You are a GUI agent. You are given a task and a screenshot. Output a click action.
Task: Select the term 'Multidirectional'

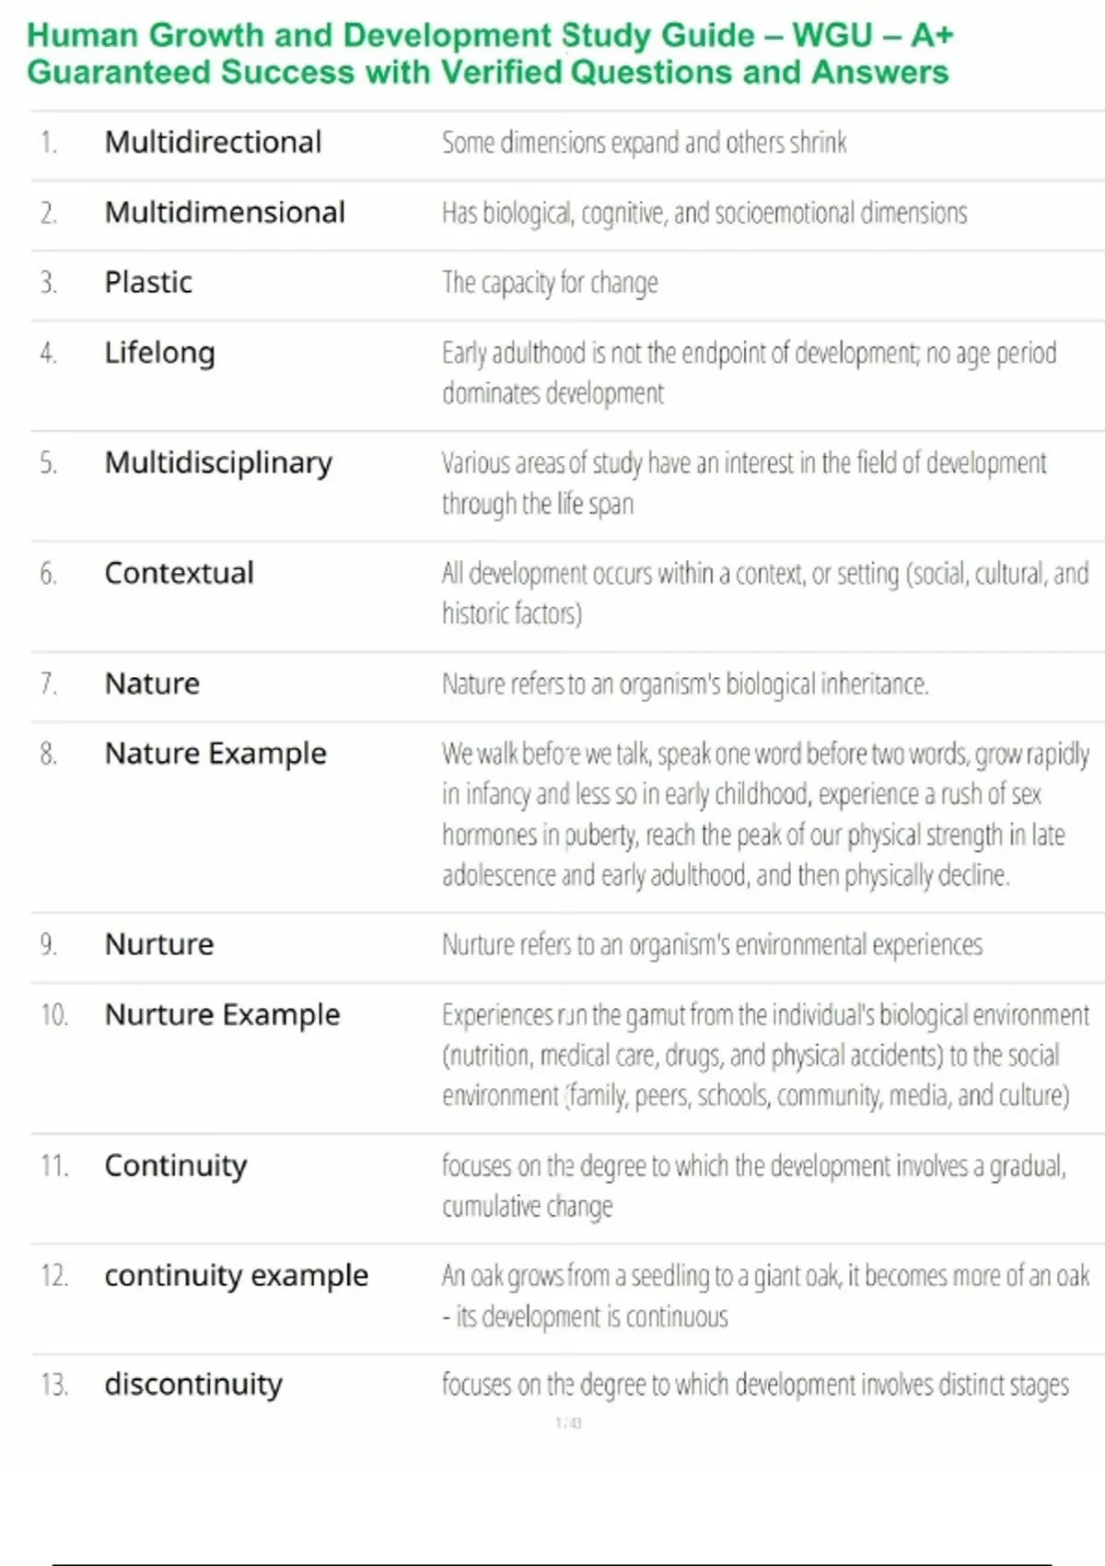[x=213, y=142]
